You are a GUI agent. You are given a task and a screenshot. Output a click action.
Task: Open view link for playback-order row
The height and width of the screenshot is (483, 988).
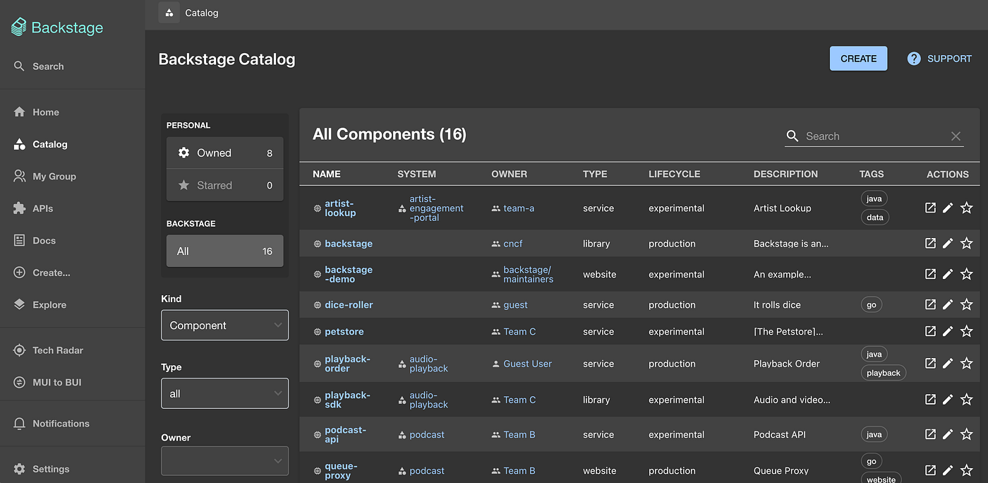[930, 363]
